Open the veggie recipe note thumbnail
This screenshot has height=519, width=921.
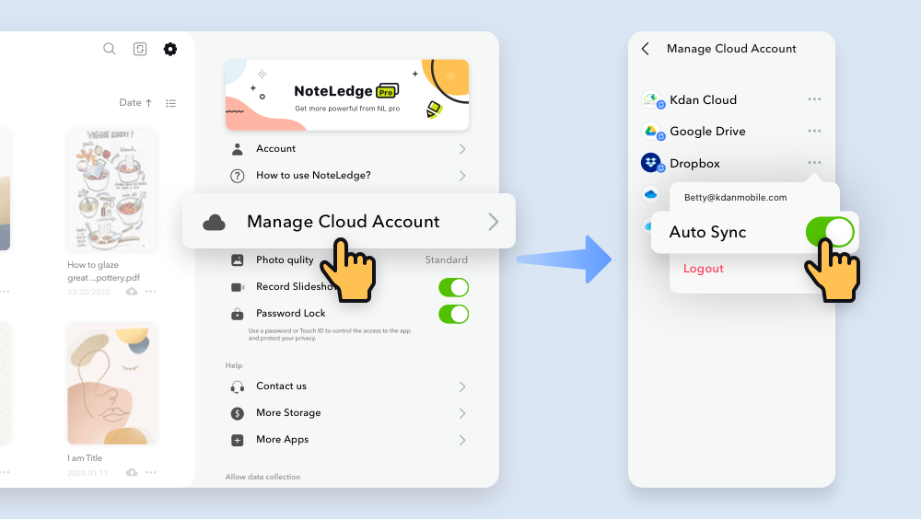(x=112, y=190)
